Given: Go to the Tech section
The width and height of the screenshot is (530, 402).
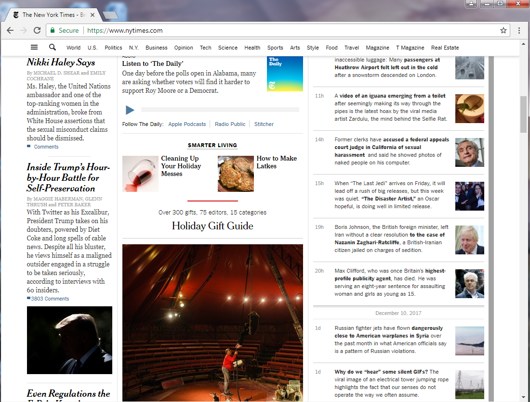Looking at the screenshot, I should pyautogui.click(x=205, y=48).
